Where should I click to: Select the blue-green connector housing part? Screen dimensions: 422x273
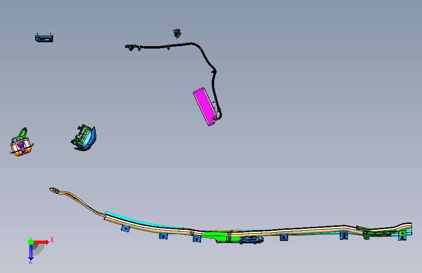click(x=84, y=137)
